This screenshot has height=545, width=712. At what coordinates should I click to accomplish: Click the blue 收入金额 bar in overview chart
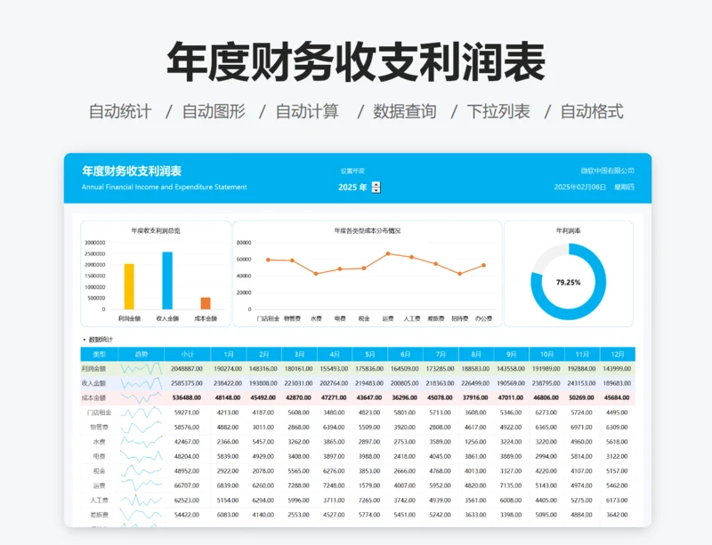(167, 280)
